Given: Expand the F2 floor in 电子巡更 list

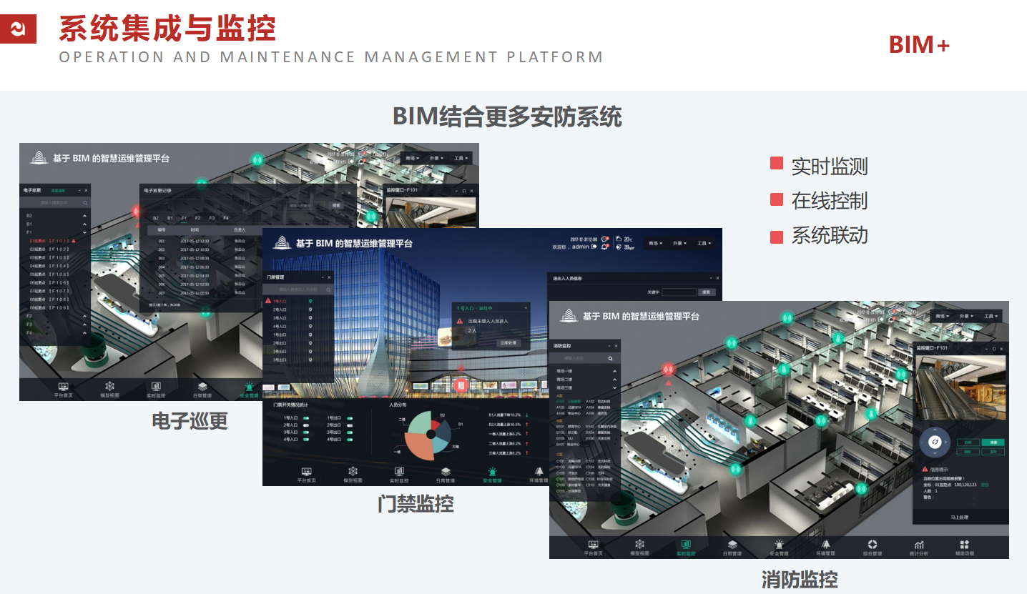Looking at the screenshot, I should [x=84, y=316].
